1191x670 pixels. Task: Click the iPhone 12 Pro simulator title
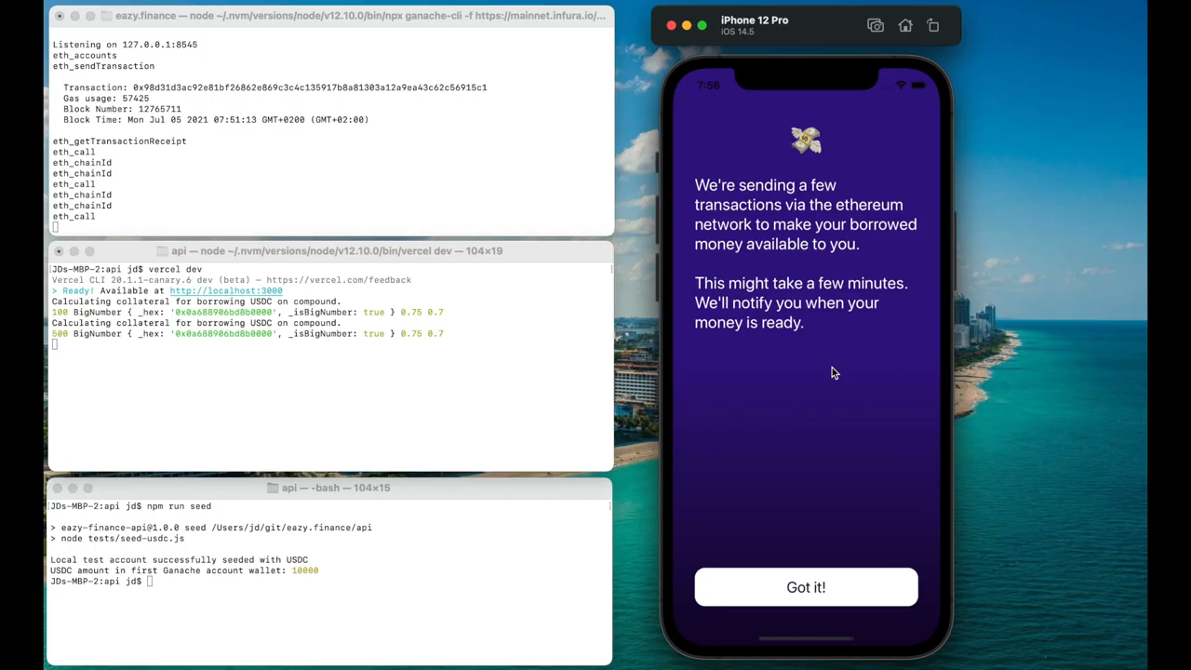[x=755, y=20]
